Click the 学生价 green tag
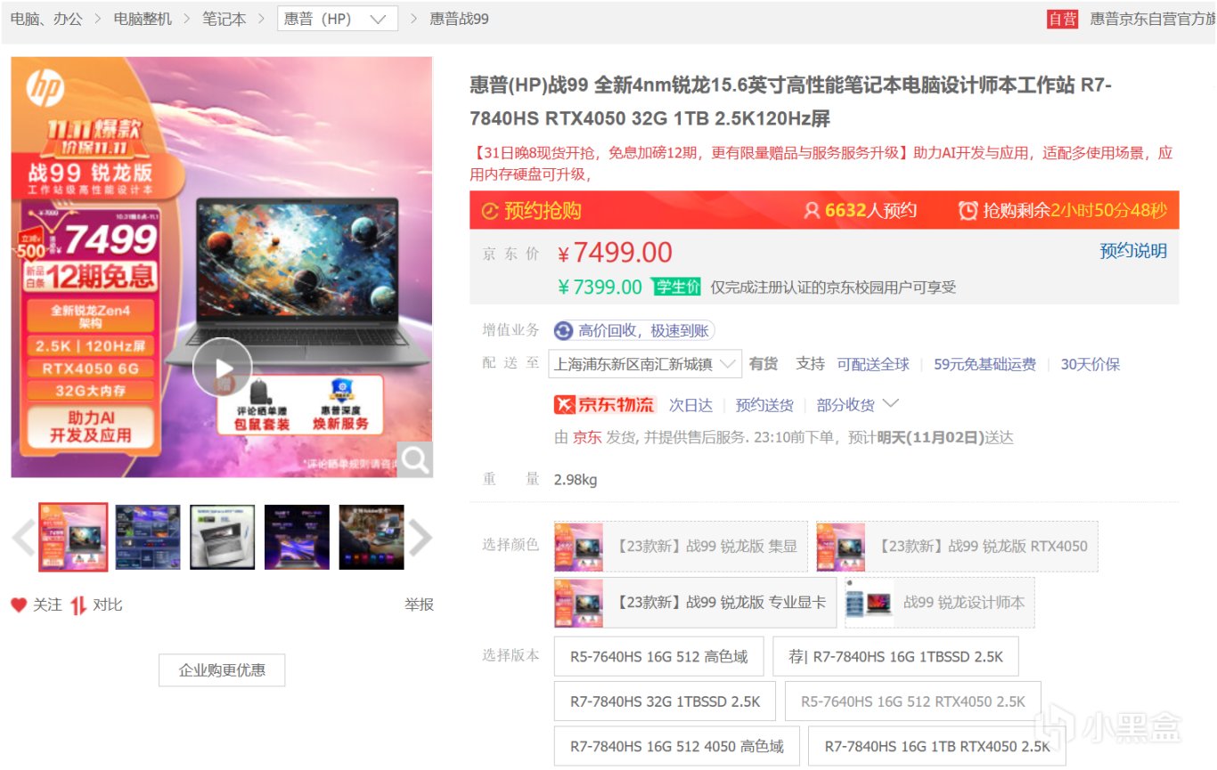Screen dimensions: 1217x770 click(676, 287)
